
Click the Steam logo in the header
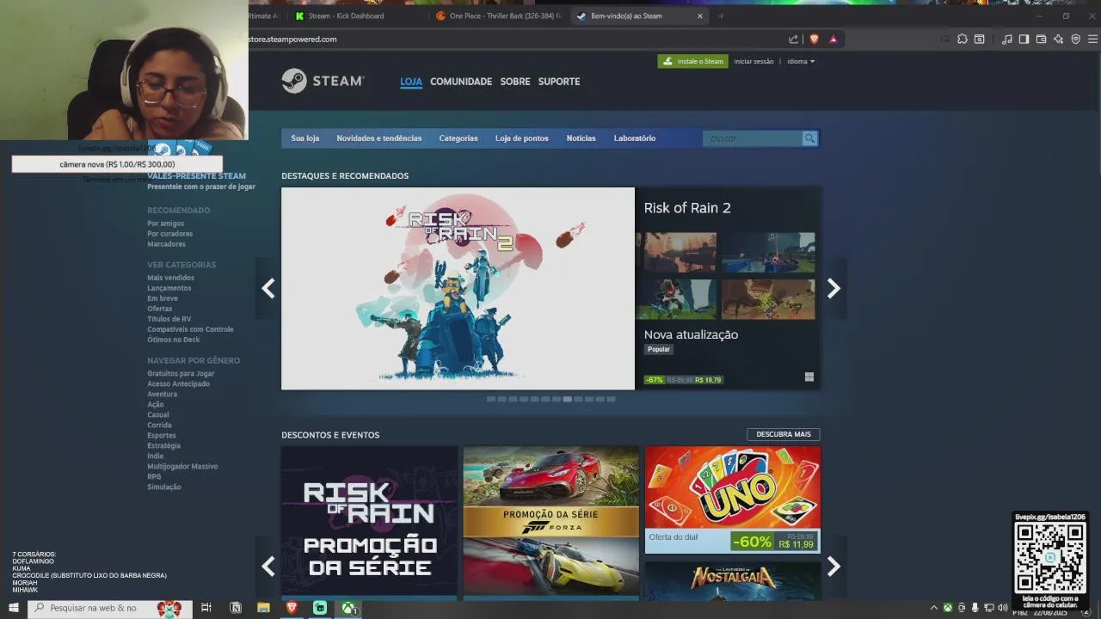click(323, 81)
